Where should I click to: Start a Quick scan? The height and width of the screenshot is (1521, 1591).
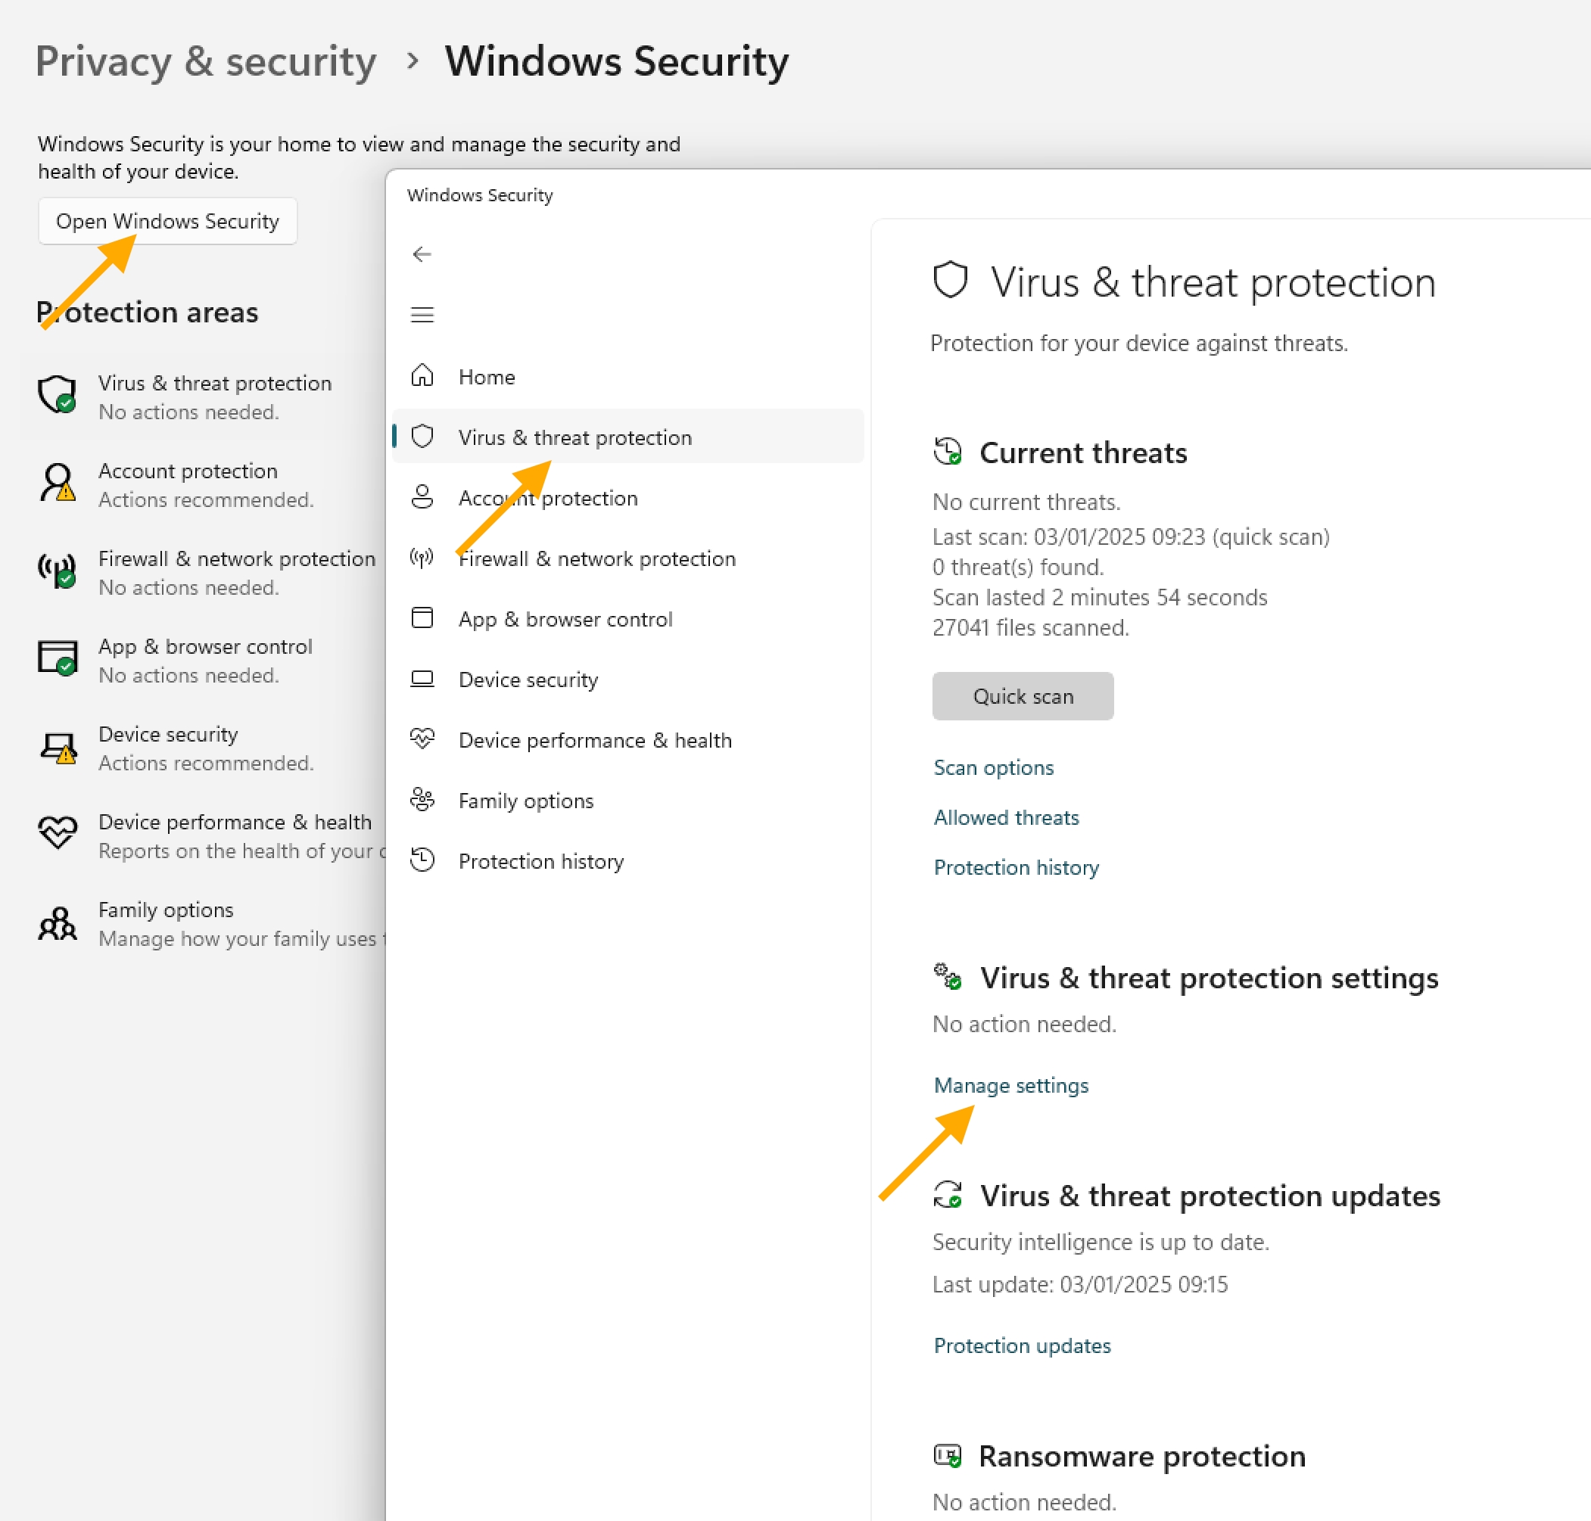[x=1022, y=696]
